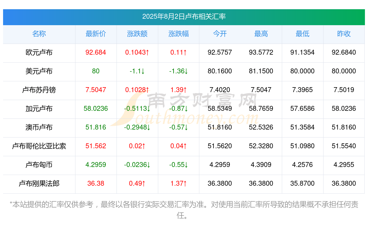Click the previous close 4.2955
Image resolution: width=368 pixels, height=225 pixels.
344,165
